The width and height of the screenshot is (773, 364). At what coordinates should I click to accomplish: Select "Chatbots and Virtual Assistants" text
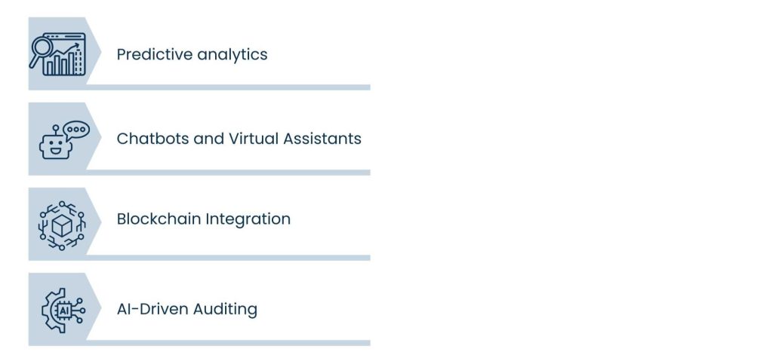pyautogui.click(x=239, y=139)
